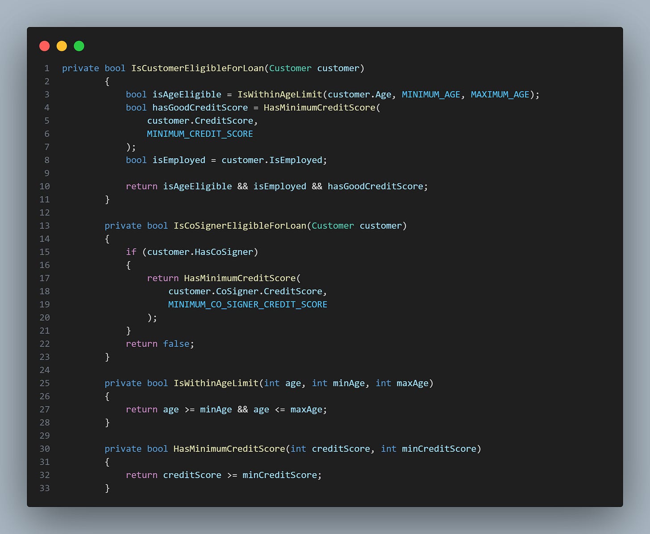Click customer.CreditScore argument on line 5

click(200, 121)
